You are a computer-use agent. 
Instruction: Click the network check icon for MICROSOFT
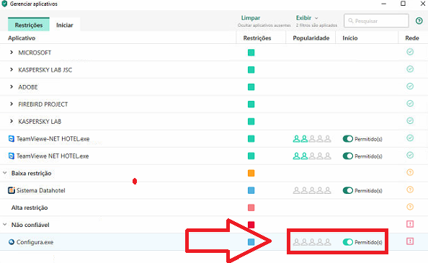tap(410, 52)
